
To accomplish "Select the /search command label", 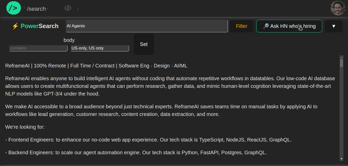I will [x=36, y=9].
